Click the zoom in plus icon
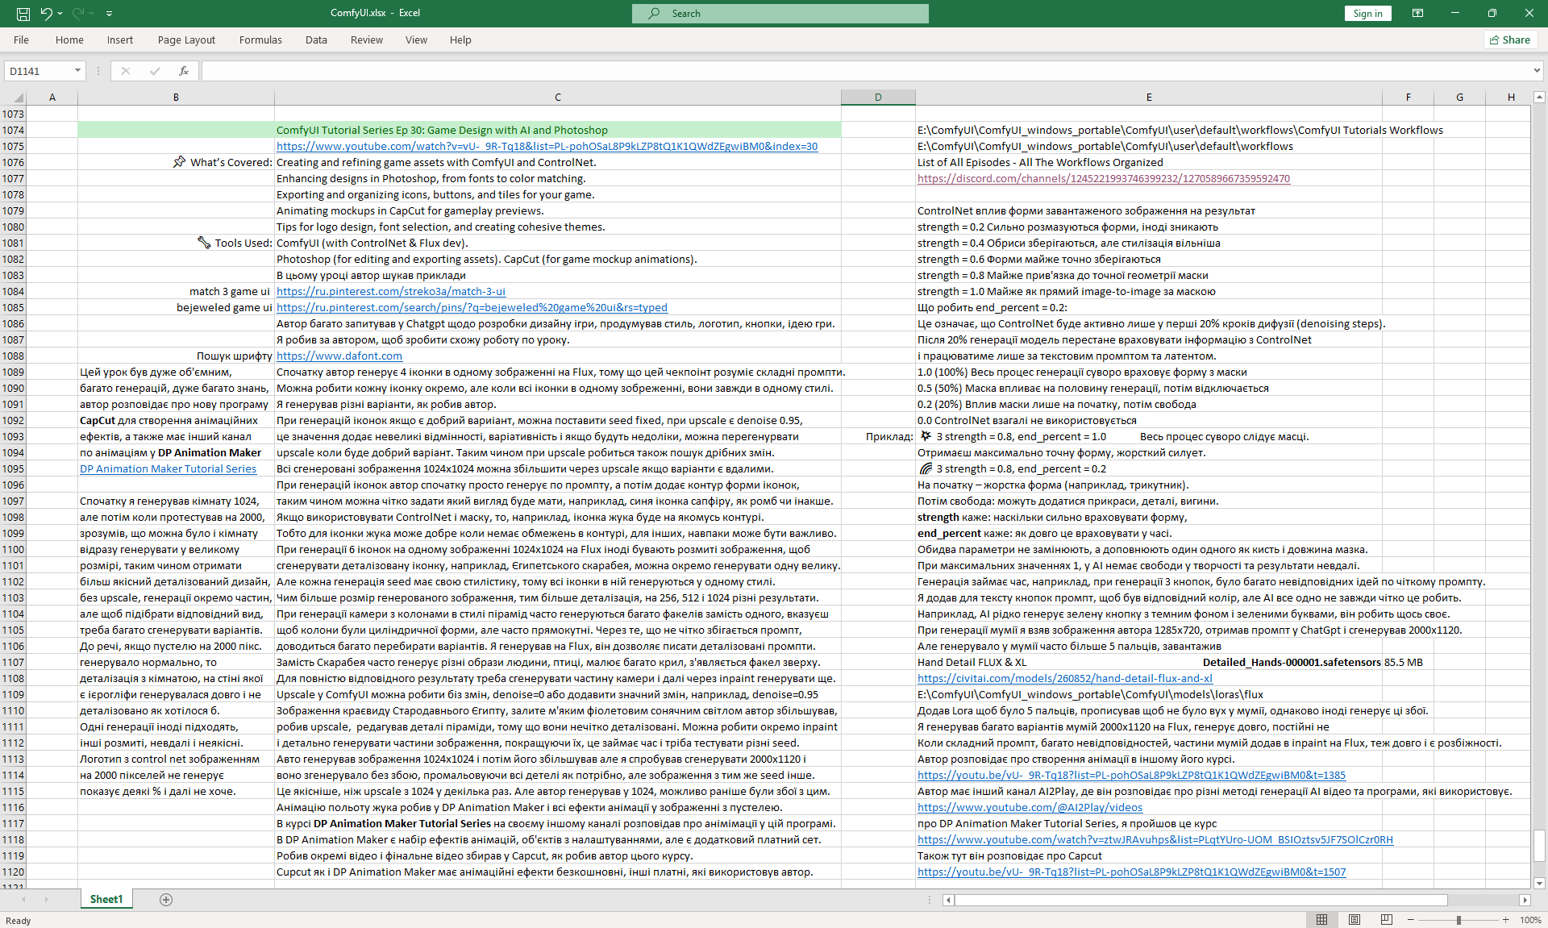This screenshot has width=1548, height=928. click(1505, 920)
